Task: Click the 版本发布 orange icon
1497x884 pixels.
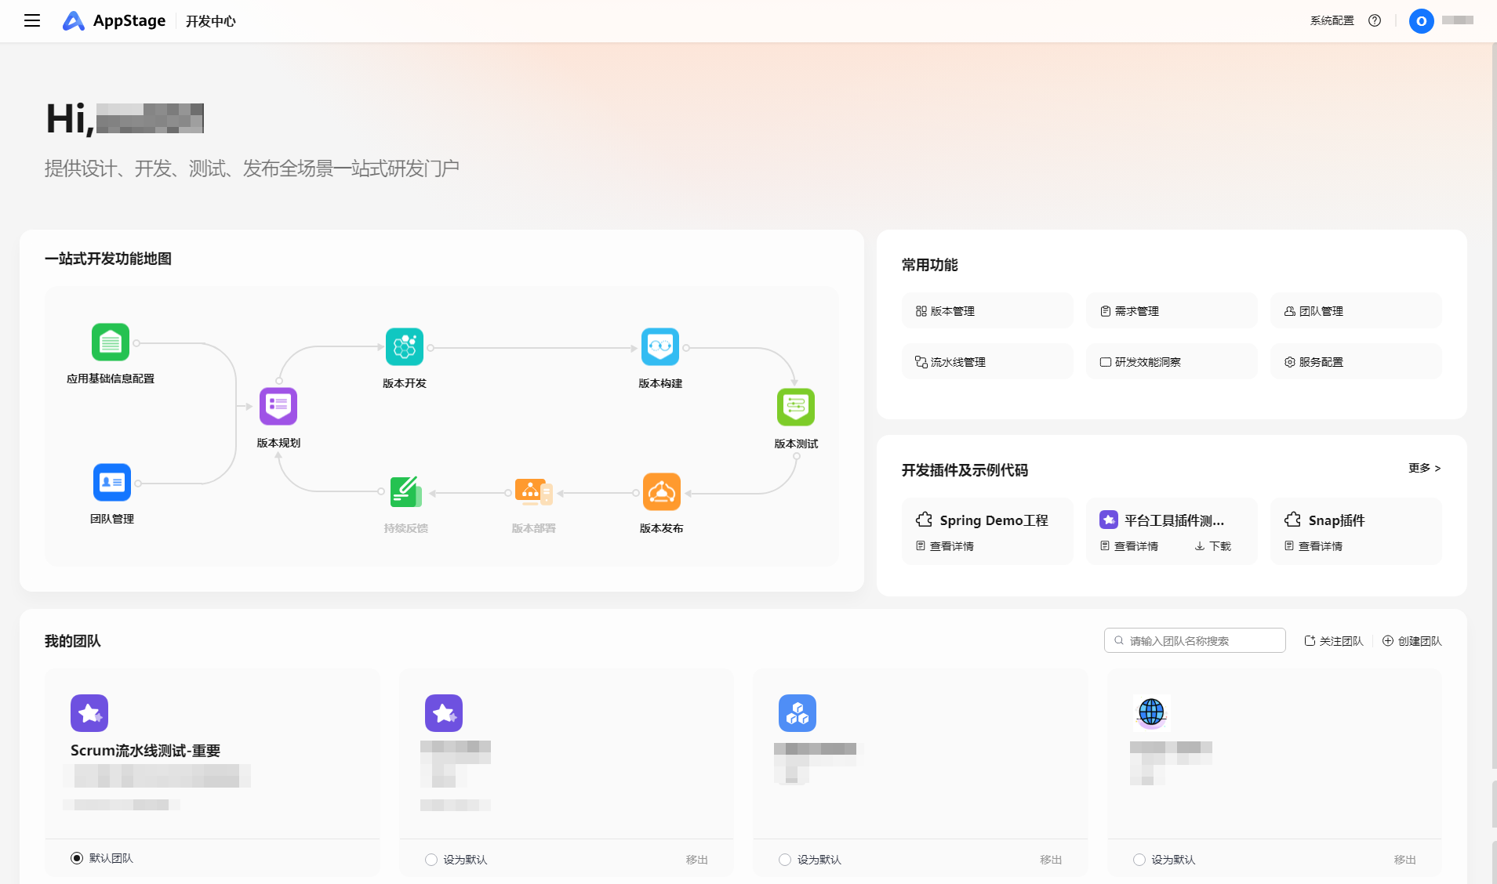Action: coord(661,492)
